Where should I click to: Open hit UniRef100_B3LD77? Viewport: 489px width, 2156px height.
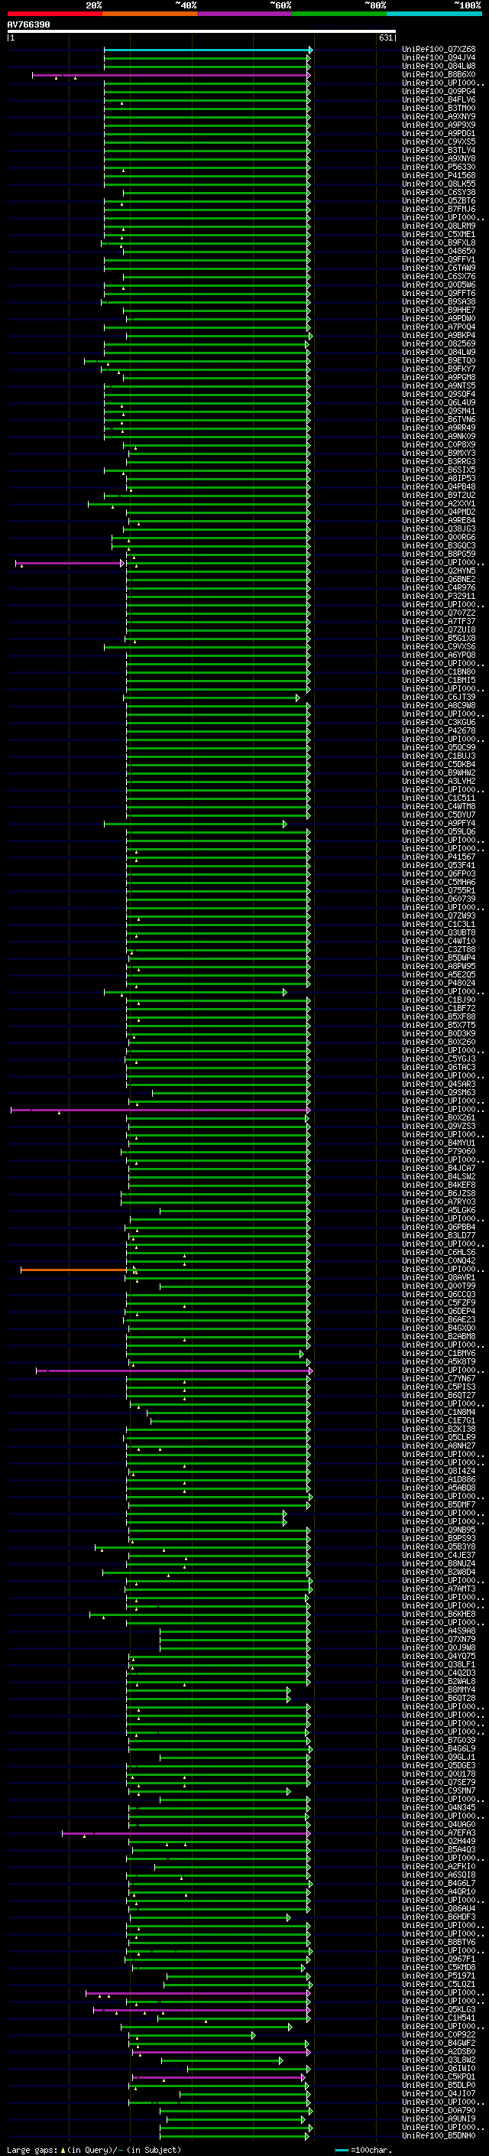(x=439, y=1235)
